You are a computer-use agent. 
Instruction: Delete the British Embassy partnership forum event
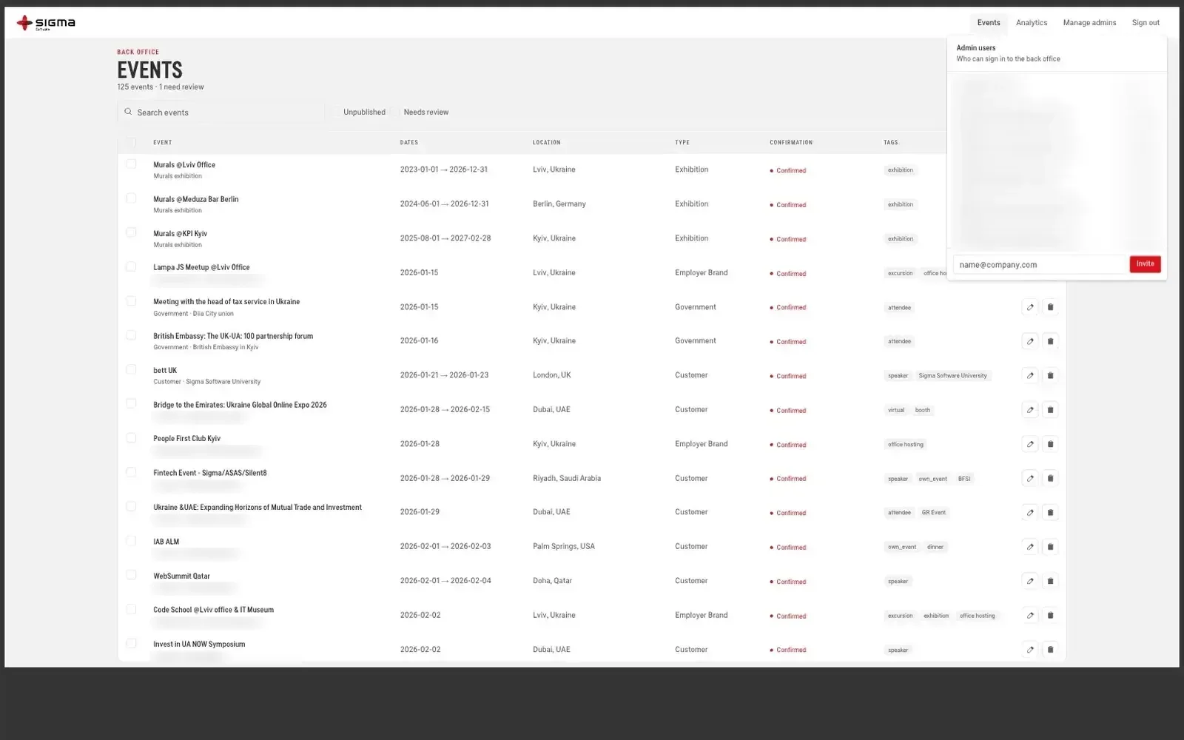(1050, 341)
